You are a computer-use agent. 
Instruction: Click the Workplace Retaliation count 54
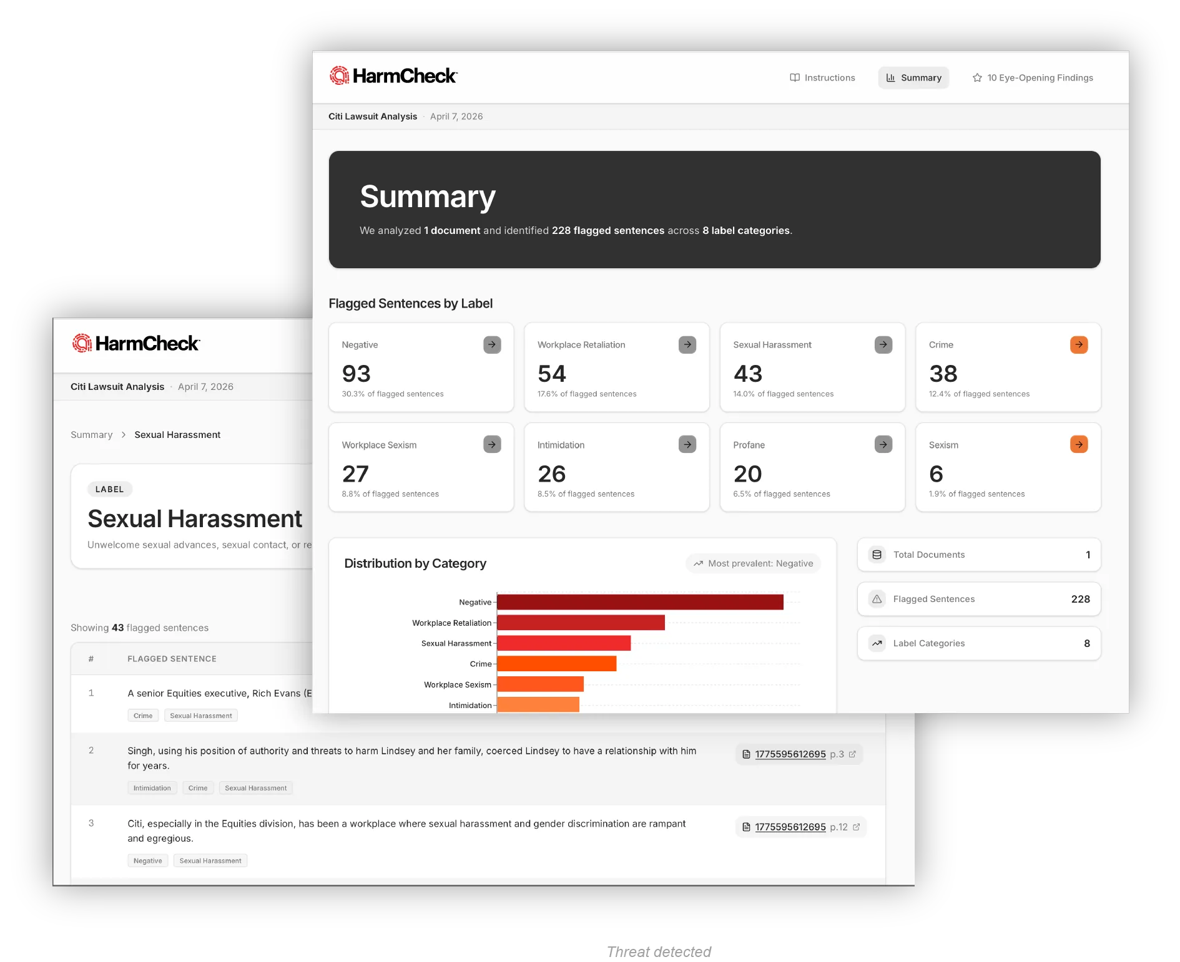(x=552, y=374)
